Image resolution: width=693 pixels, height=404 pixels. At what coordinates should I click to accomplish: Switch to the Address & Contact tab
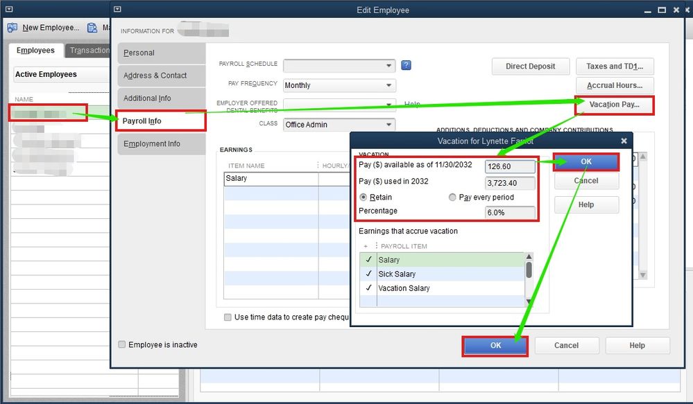pyautogui.click(x=162, y=76)
